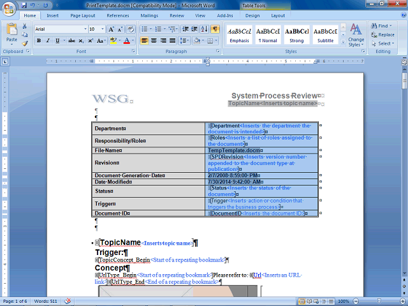Image resolution: width=408 pixels, height=306 pixels.
Task: Toggle superscript formatting
Action: [x=91, y=41]
